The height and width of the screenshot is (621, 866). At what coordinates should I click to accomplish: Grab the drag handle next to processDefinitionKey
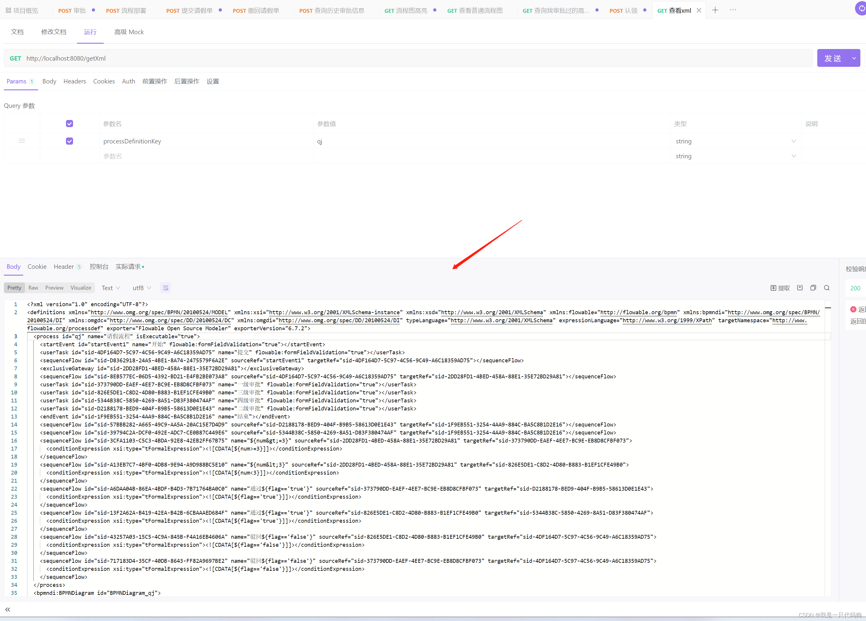(22, 140)
